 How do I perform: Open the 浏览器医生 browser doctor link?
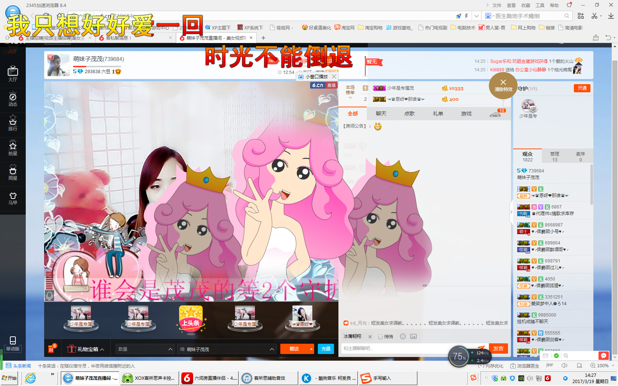(x=525, y=366)
